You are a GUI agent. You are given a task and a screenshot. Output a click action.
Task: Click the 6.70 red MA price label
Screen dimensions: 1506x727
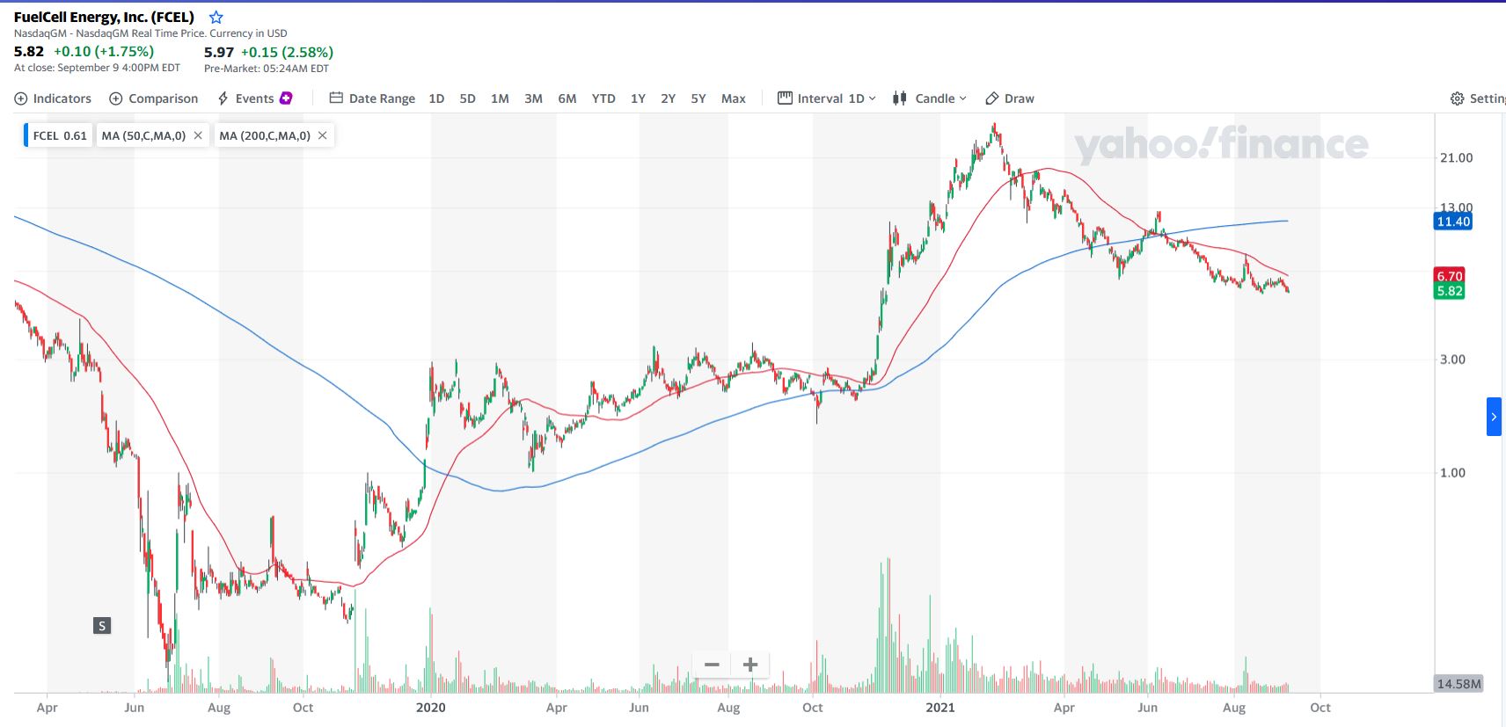pyautogui.click(x=1450, y=276)
